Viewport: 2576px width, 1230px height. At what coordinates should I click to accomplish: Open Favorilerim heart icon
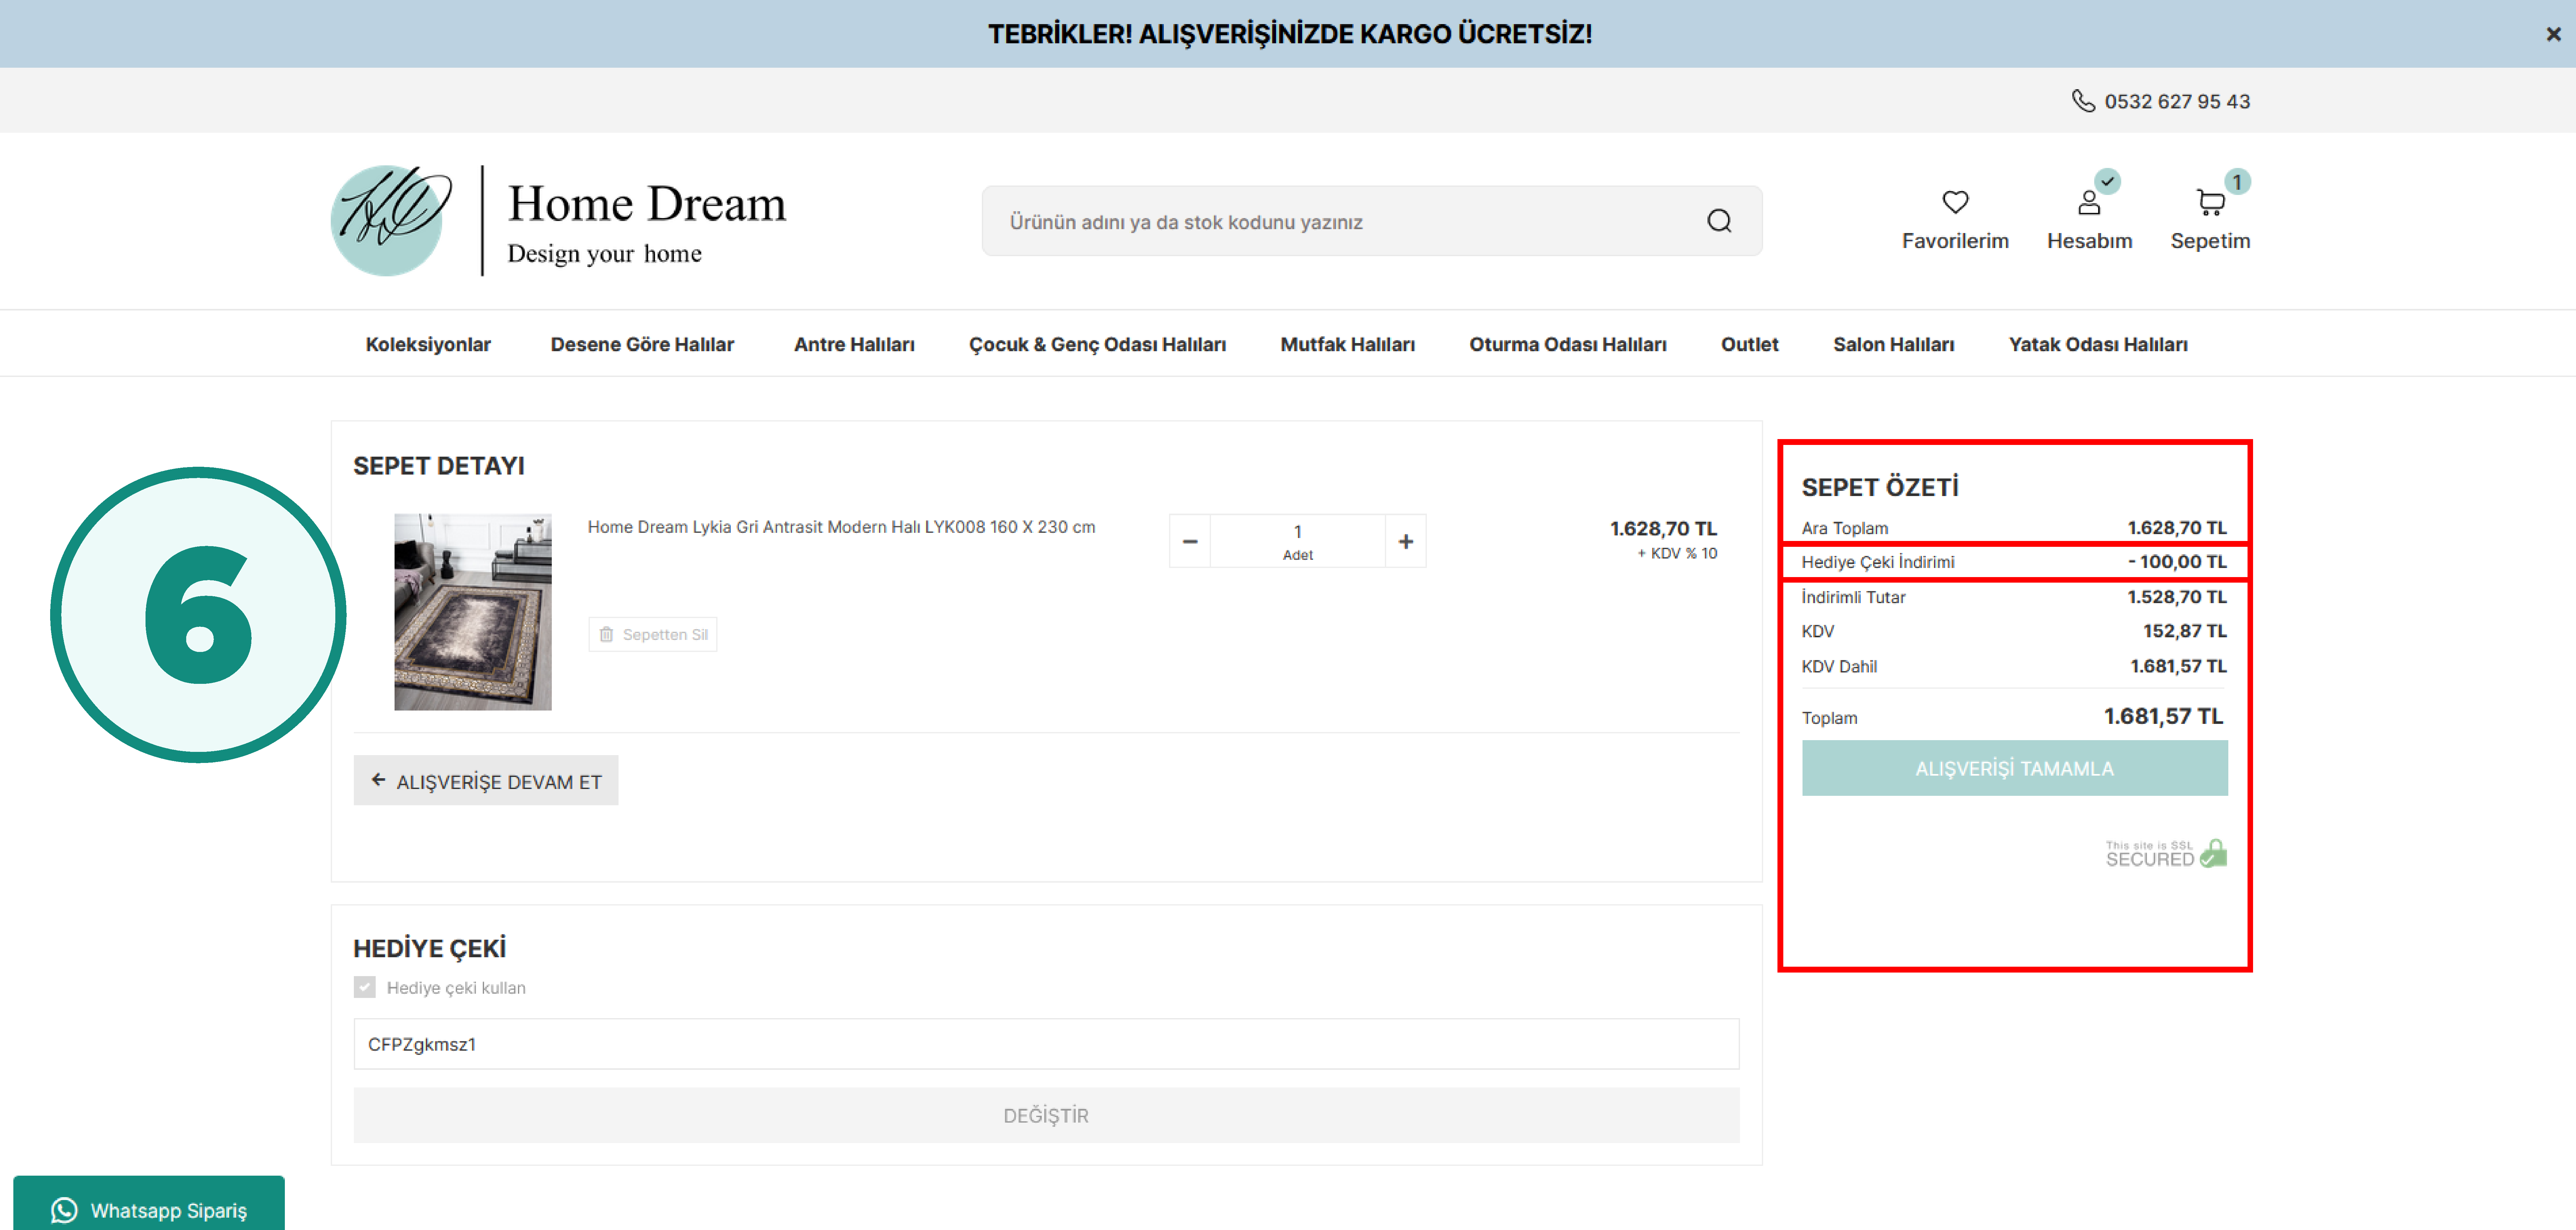click(x=1955, y=202)
